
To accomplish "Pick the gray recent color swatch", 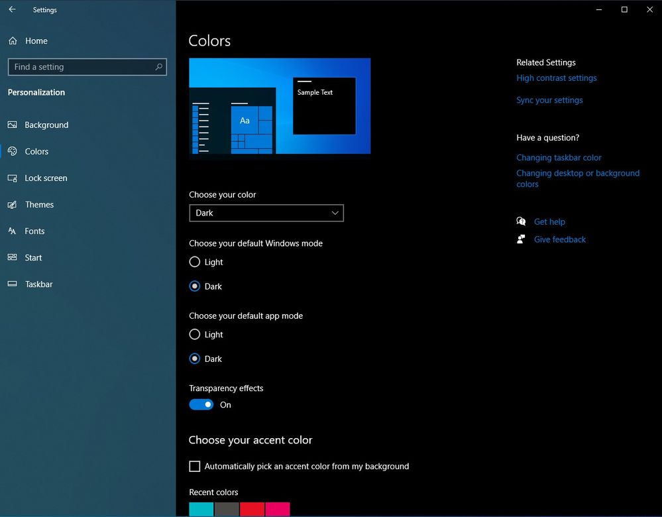I will click(227, 510).
